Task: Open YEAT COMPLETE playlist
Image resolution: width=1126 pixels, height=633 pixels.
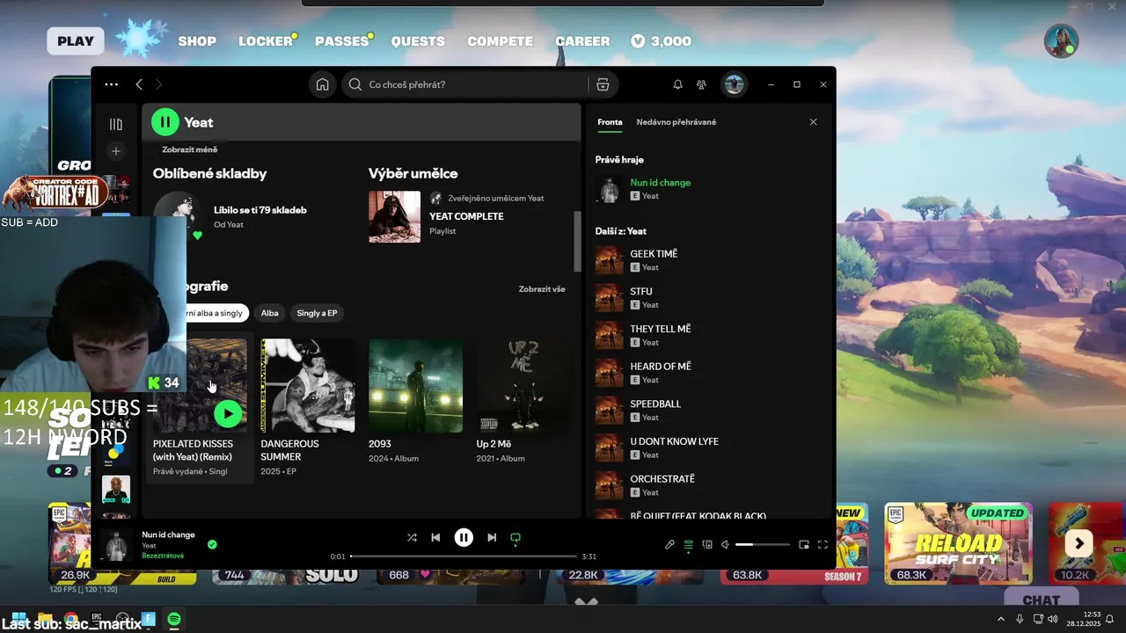Action: pos(466,216)
